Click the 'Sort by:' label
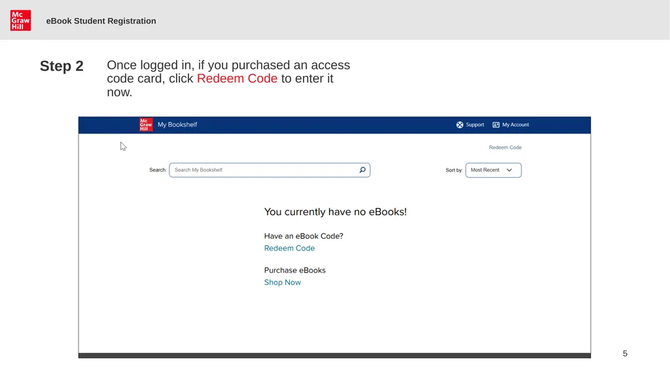This screenshot has height=376, width=670. pyautogui.click(x=454, y=170)
